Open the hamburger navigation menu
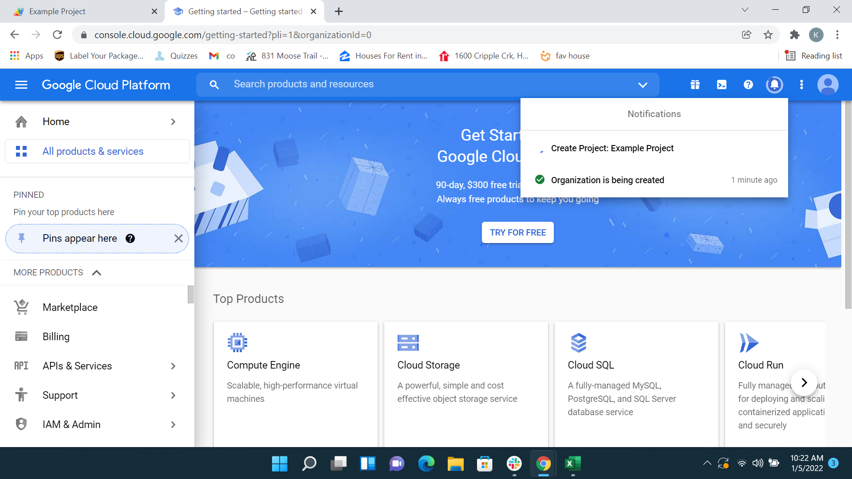 [x=21, y=85]
